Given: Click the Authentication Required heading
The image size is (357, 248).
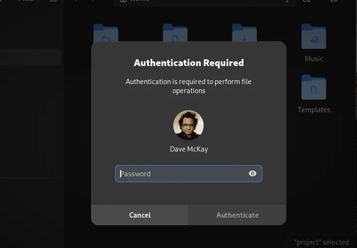Looking at the screenshot, I should [x=189, y=63].
